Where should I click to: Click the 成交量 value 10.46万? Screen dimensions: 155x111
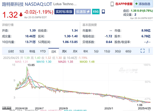coord(30,36)
